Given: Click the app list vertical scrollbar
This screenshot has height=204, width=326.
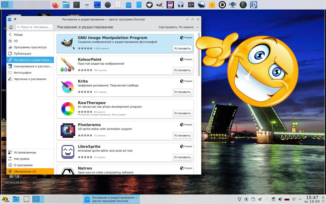Looking at the screenshot, I should tap(199, 54).
